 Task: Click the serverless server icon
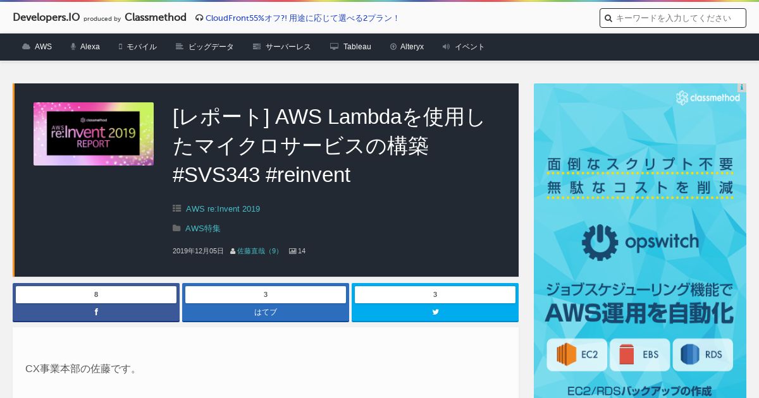[x=257, y=47]
